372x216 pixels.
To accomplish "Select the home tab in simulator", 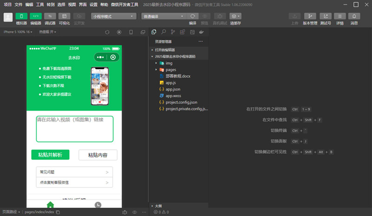I will tap(50, 204).
